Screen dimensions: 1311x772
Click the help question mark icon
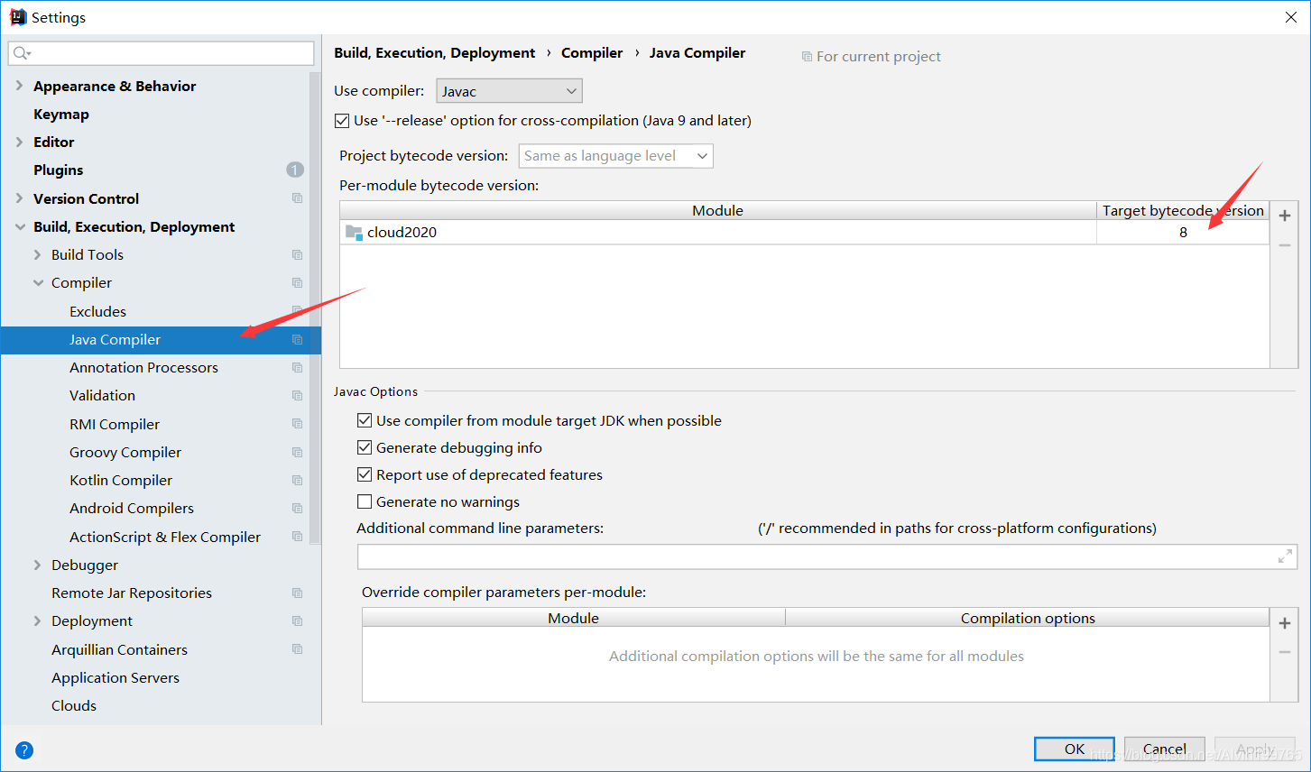pyautogui.click(x=24, y=749)
